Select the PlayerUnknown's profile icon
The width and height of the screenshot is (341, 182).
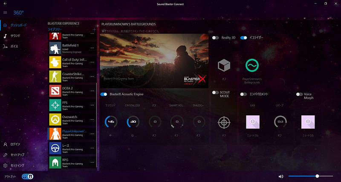[x=55, y=134]
